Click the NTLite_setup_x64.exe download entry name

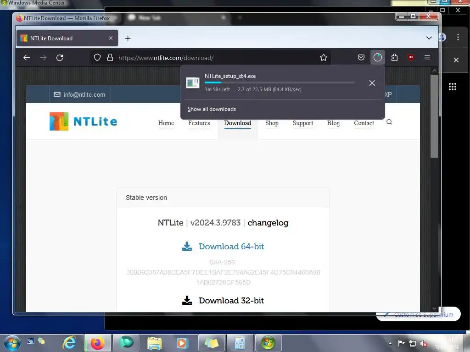point(230,76)
